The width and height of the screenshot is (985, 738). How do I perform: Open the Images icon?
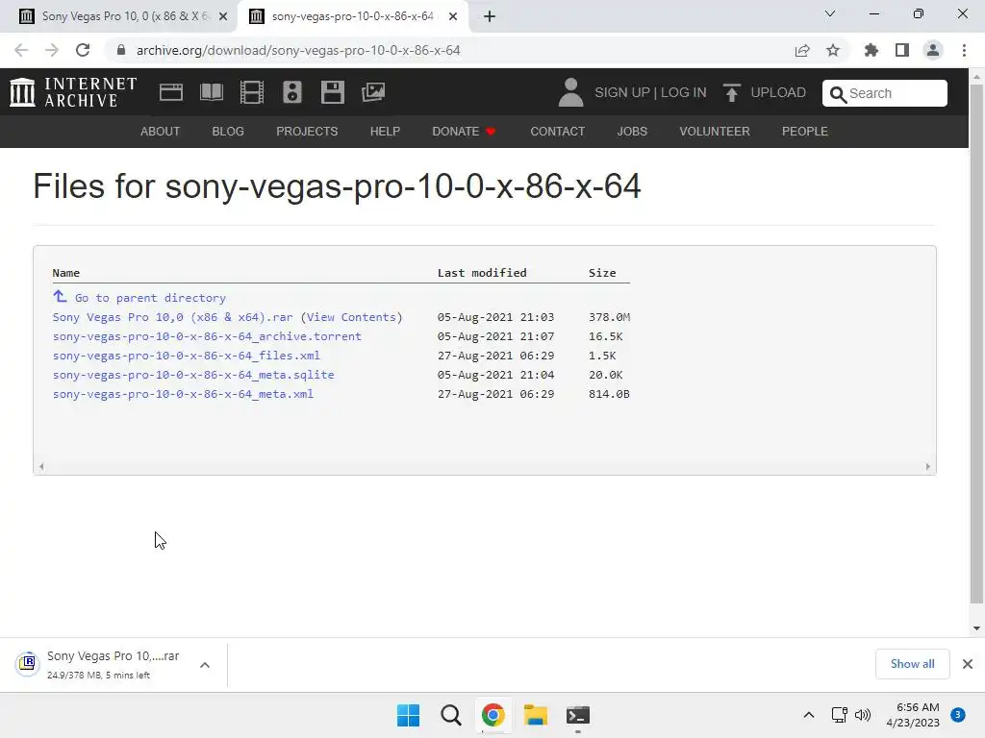(x=373, y=92)
